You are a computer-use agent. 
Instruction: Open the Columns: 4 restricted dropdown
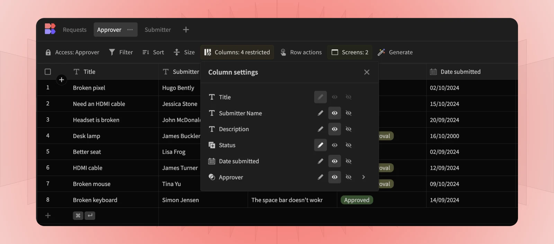237,52
